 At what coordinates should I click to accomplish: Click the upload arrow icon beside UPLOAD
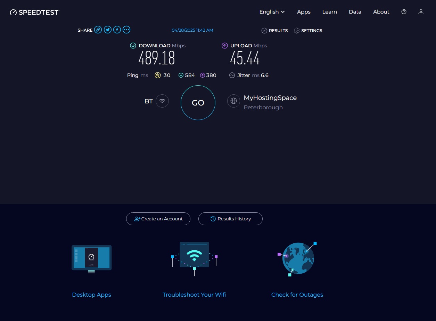point(225,46)
